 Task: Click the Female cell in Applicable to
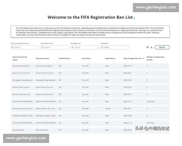coord(108,109)
